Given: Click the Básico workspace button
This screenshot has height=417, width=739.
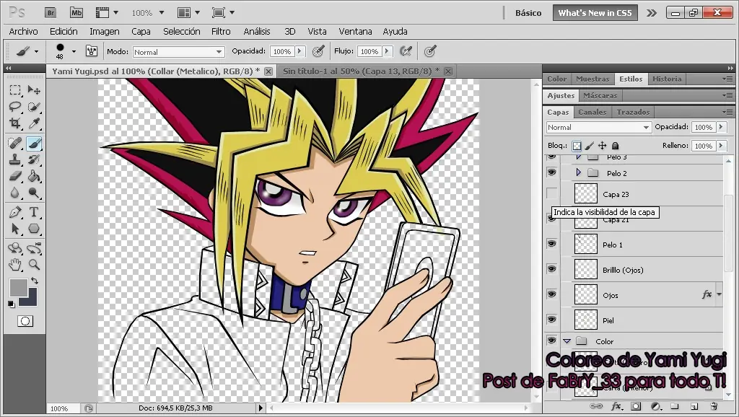Looking at the screenshot, I should point(528,12).
